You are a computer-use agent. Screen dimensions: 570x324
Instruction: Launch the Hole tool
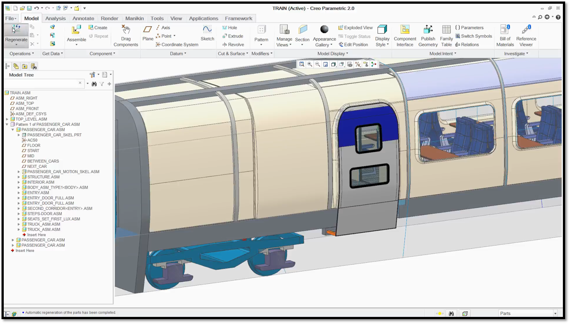point(230,27)
